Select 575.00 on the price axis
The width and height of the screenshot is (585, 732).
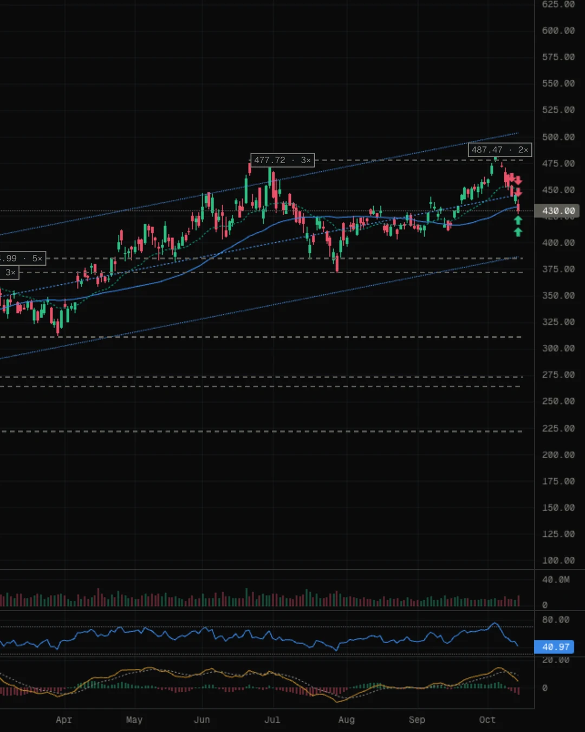(558, 57)
